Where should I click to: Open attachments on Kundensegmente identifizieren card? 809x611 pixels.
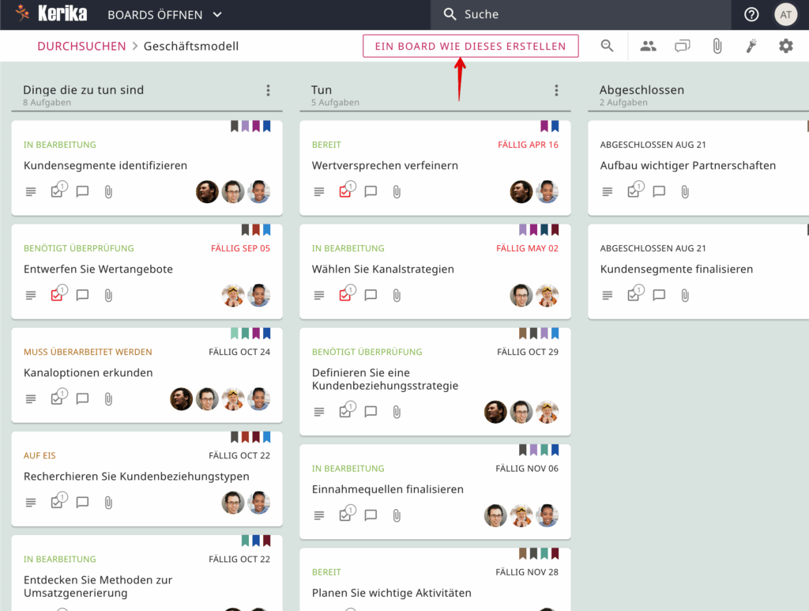coord(108,192)
